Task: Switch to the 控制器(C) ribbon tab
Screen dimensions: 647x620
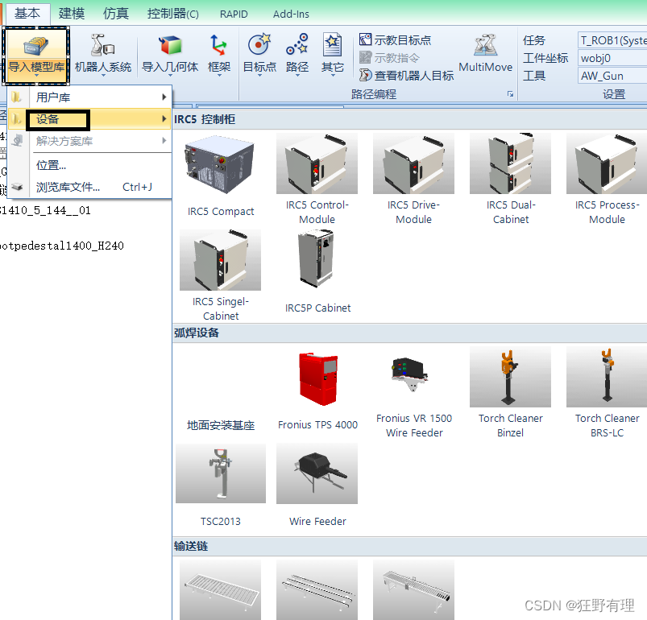Action: 173,14
